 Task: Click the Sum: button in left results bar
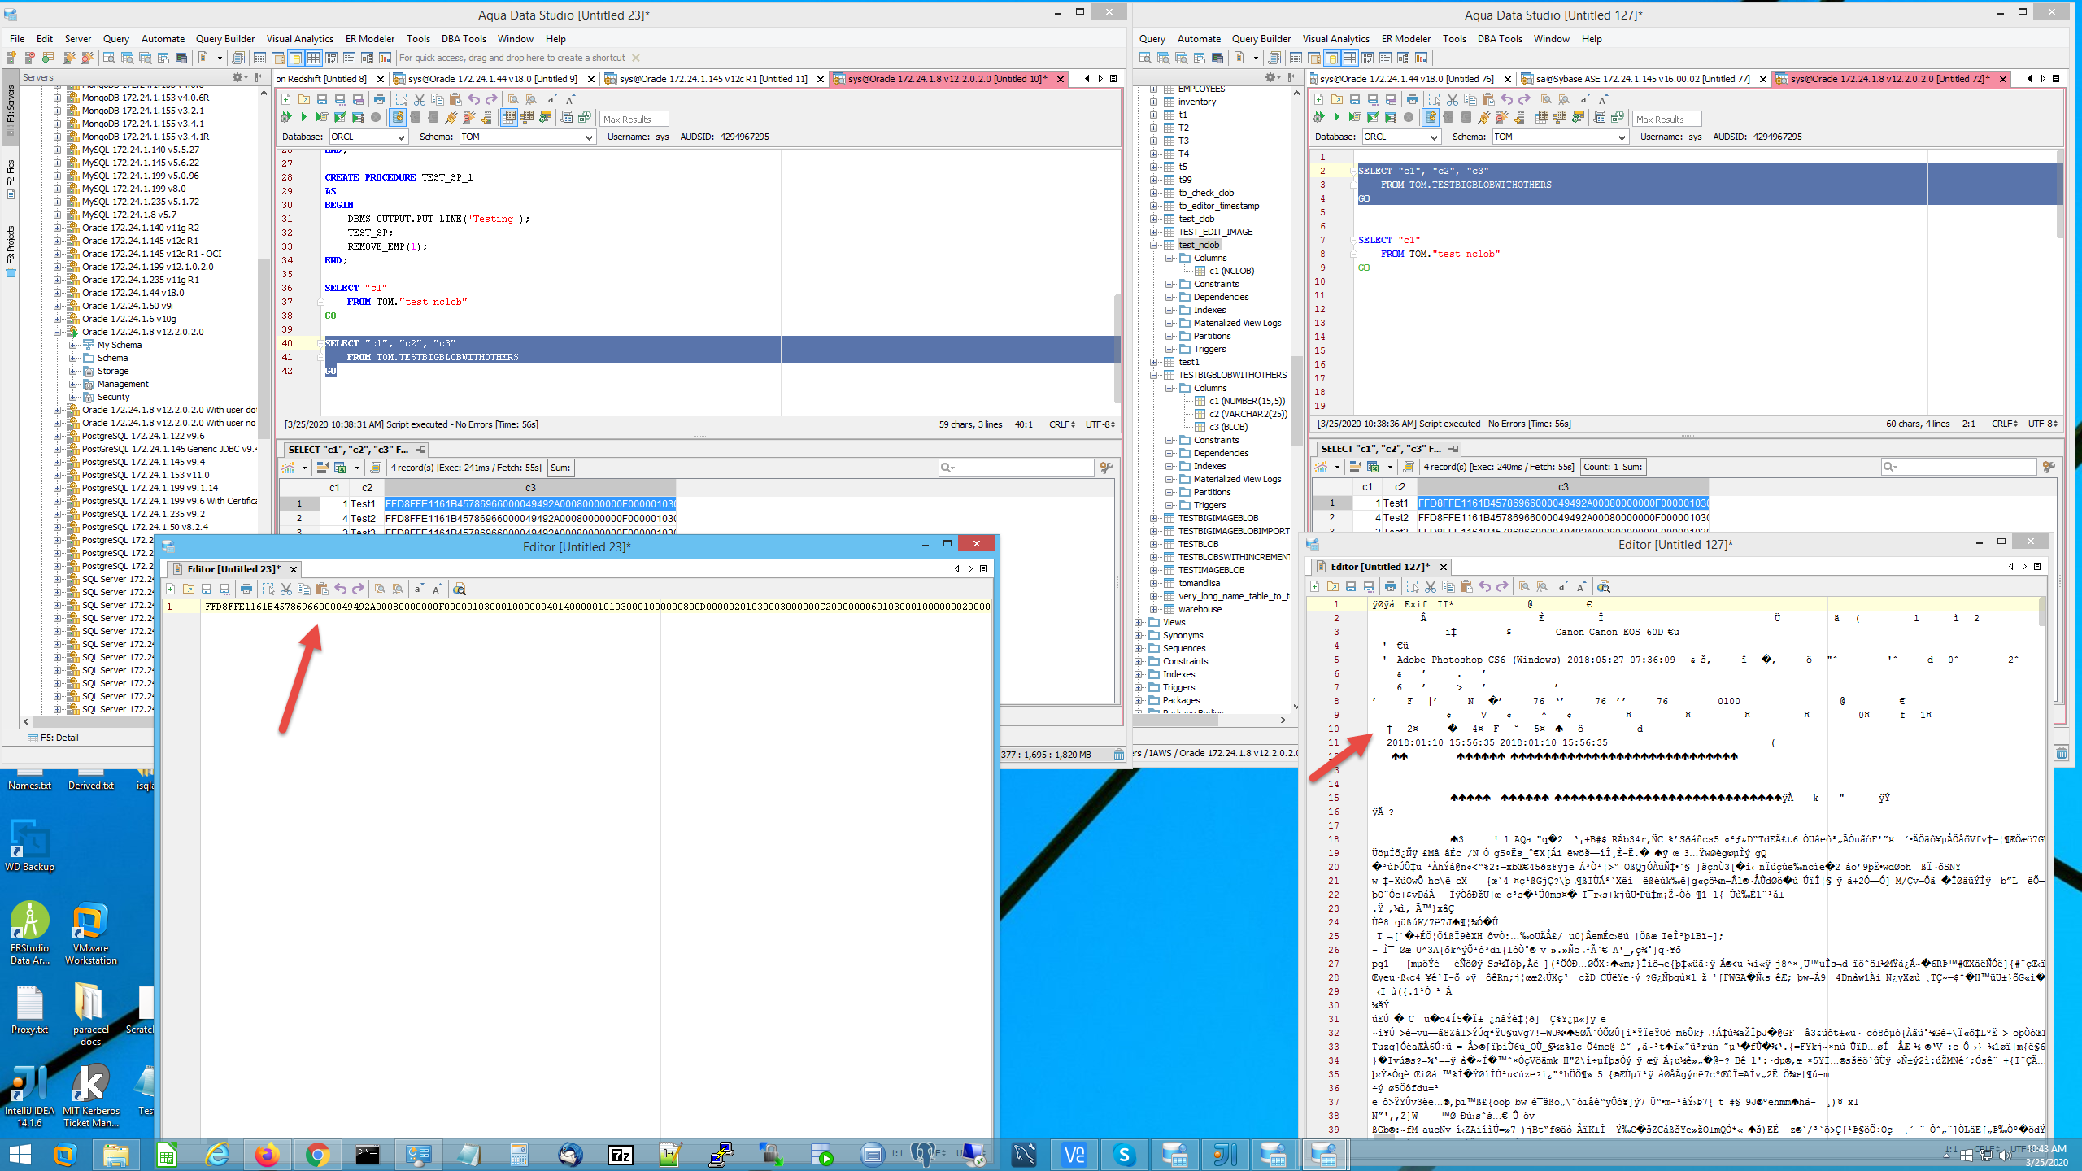coord(560,468)
